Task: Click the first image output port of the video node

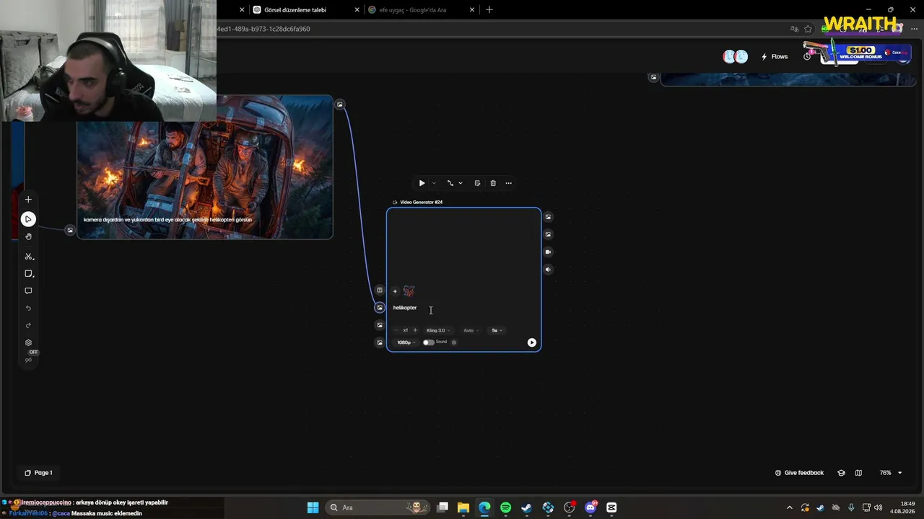Action: [x=548, y=217]
